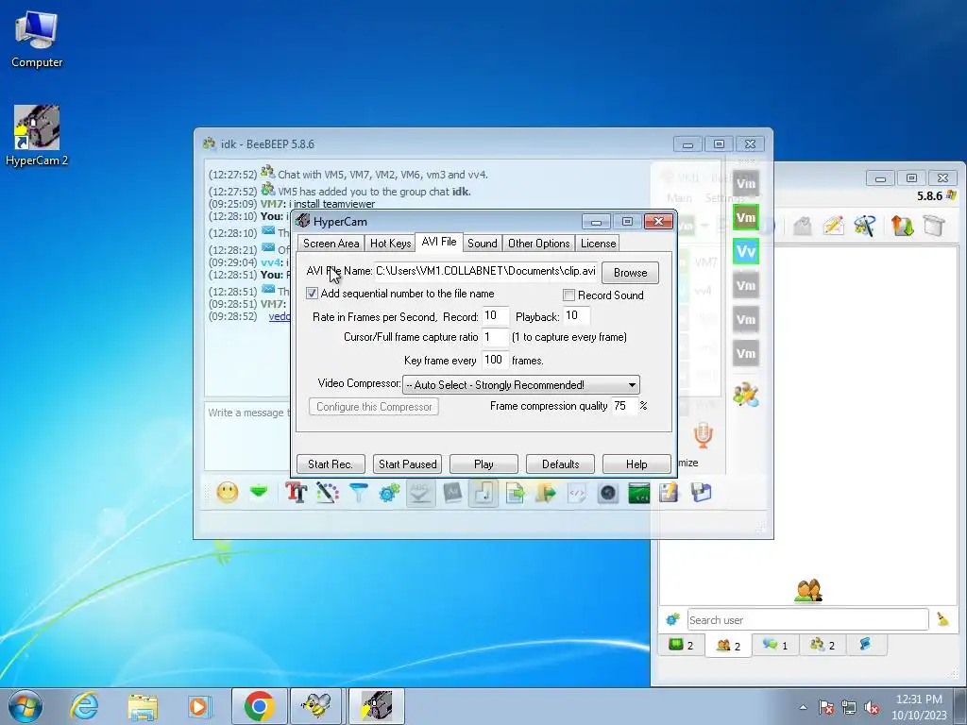Viewport: 967px width, 725px height.
Task: Open chat settings blue-green gear icon
Action: [389, 493]
